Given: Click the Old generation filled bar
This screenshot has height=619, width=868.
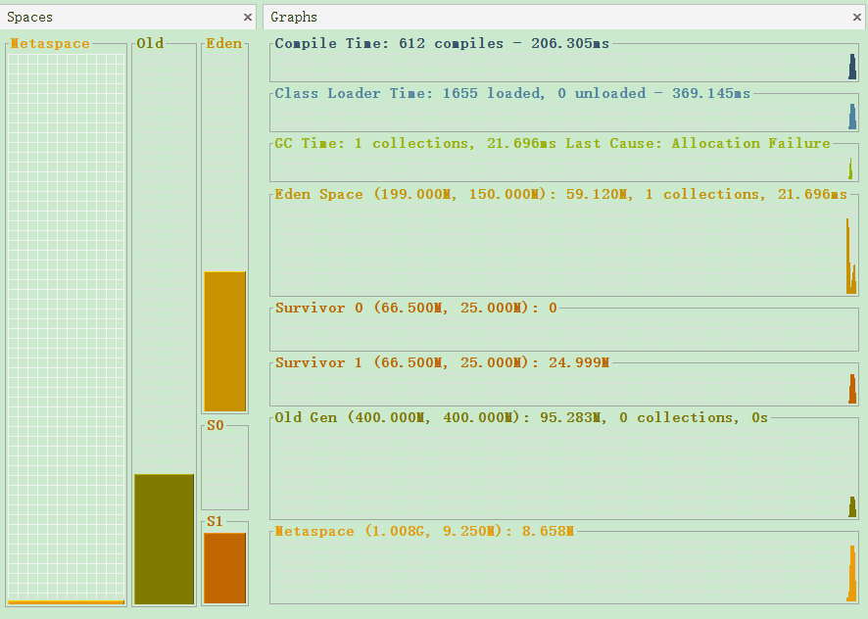Looking at the screenshot, I should 164,540.
